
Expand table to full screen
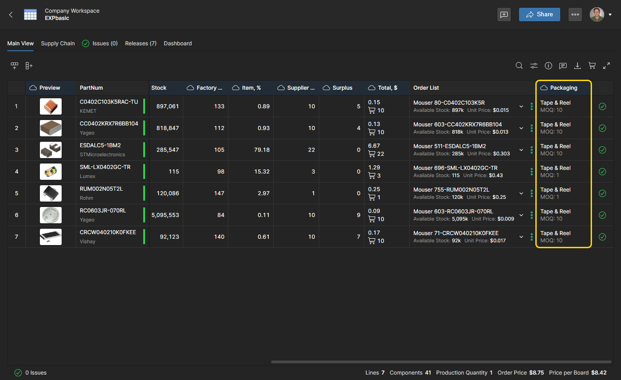606,66
